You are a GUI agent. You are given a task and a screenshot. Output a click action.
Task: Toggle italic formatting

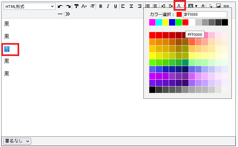[x=108, y=6]
